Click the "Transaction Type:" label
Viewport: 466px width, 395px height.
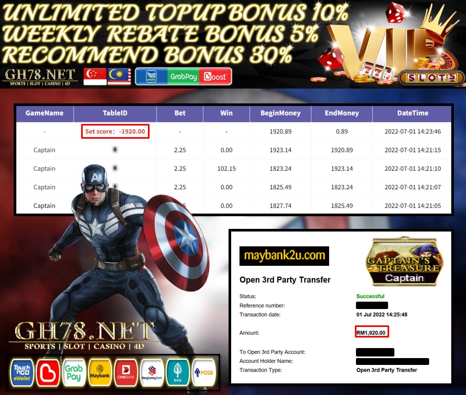(261, 370)
